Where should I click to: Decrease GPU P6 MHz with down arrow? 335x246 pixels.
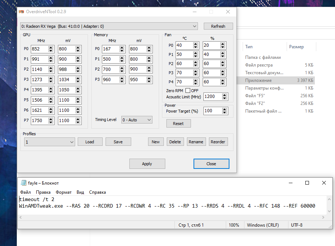[x=51, y=112]
